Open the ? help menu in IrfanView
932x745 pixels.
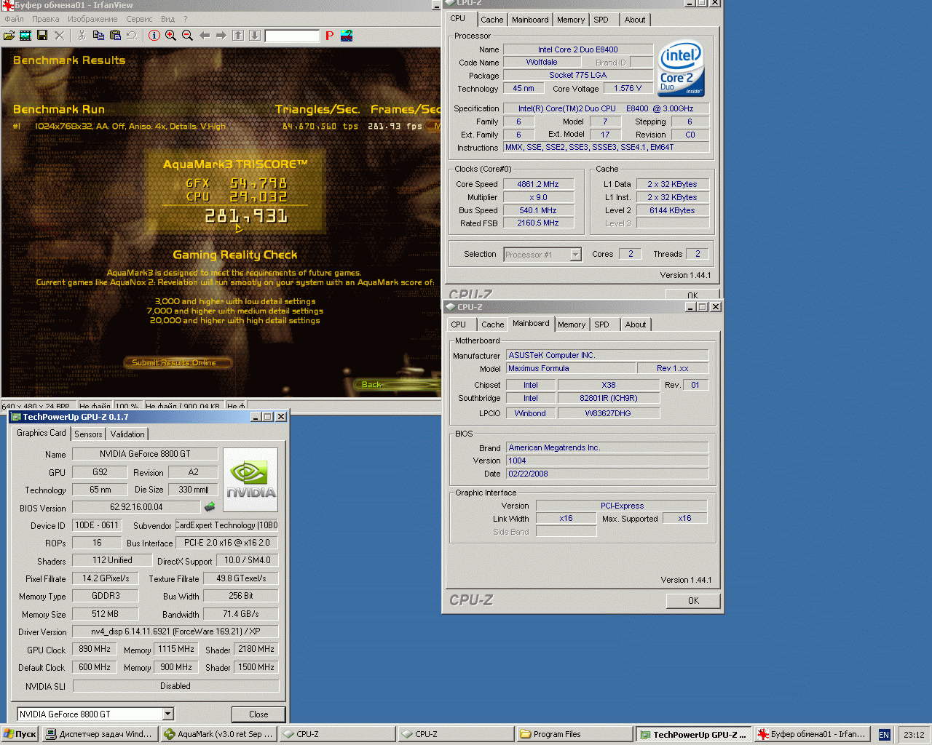pyautogui.click(x=185, y=19)
